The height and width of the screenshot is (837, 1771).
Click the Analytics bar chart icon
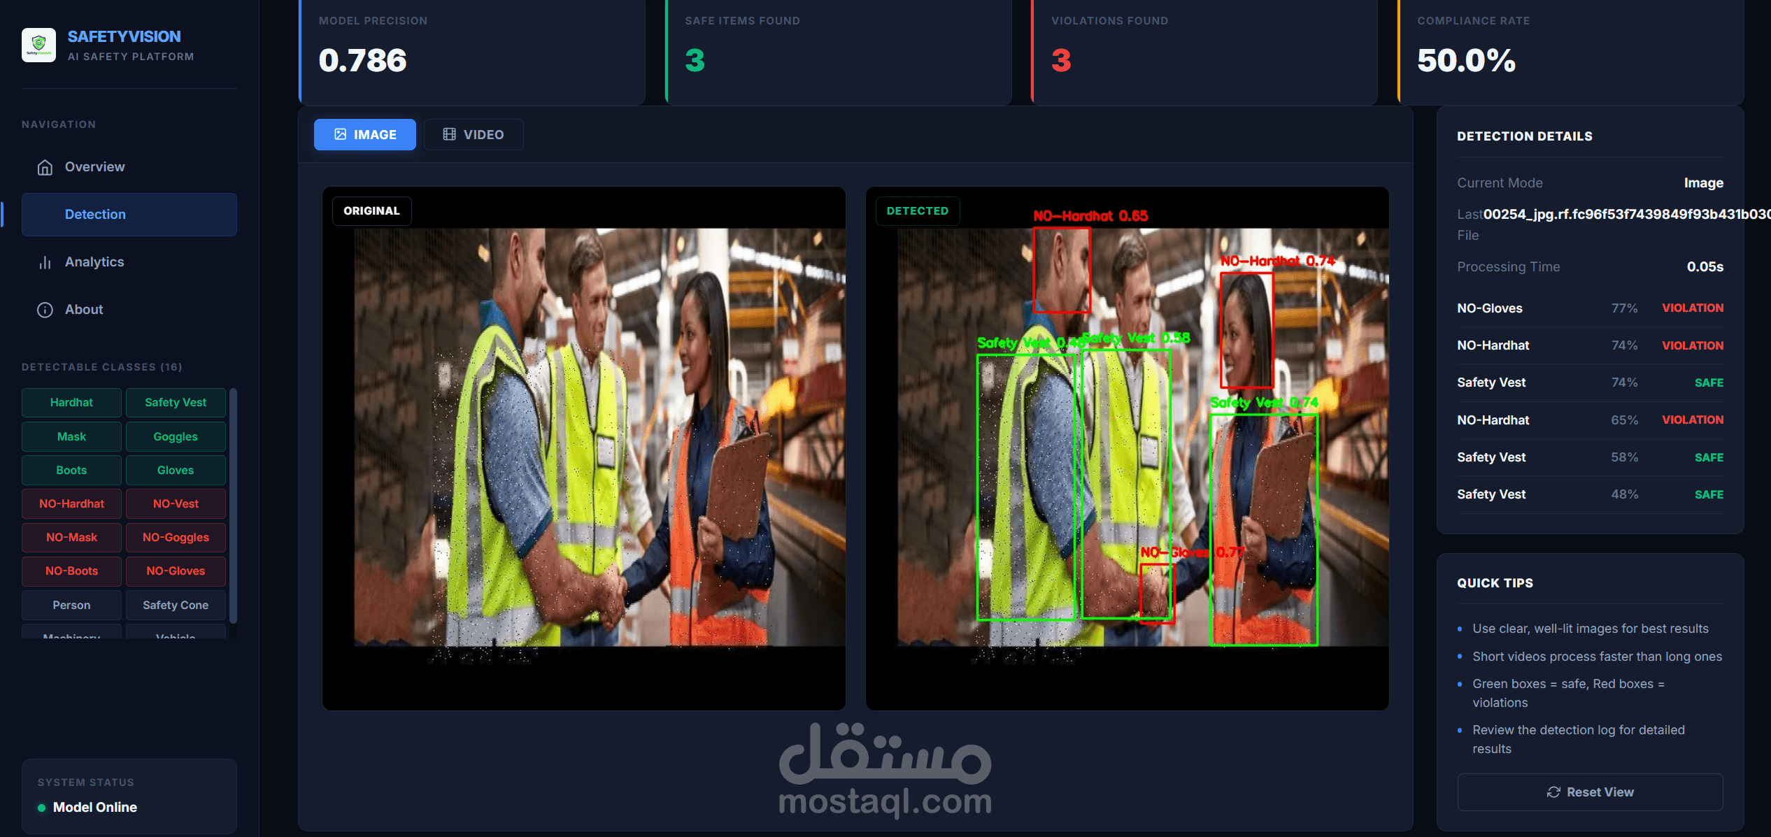point(45,262)
